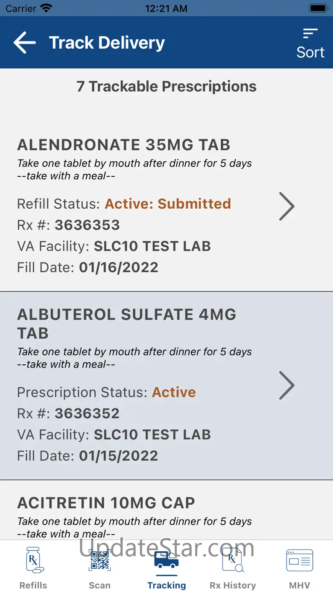Expand Albuterol Sulfate 4MG Tab chevron
Image resolution: width=333 pixels, height=592 pixels.
pyautogui.click(x=286, y=385)
